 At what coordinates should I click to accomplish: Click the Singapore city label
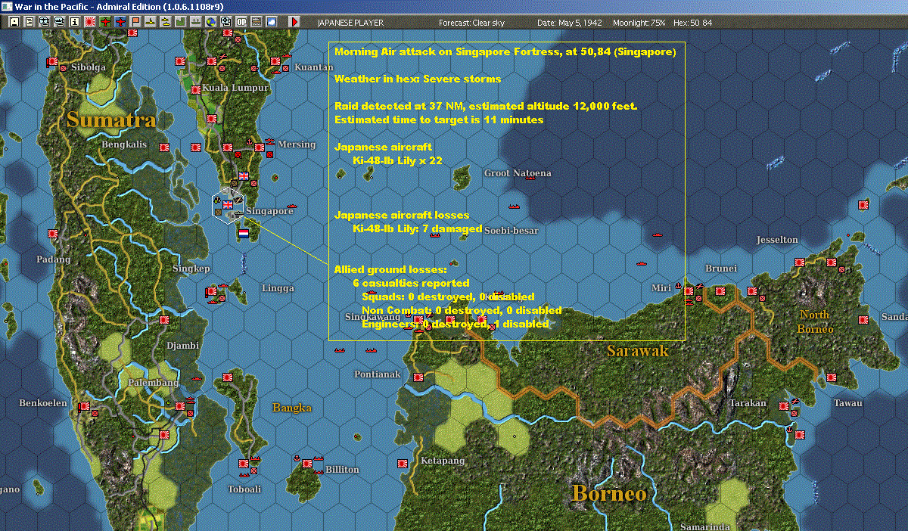(x=270, y=211)
